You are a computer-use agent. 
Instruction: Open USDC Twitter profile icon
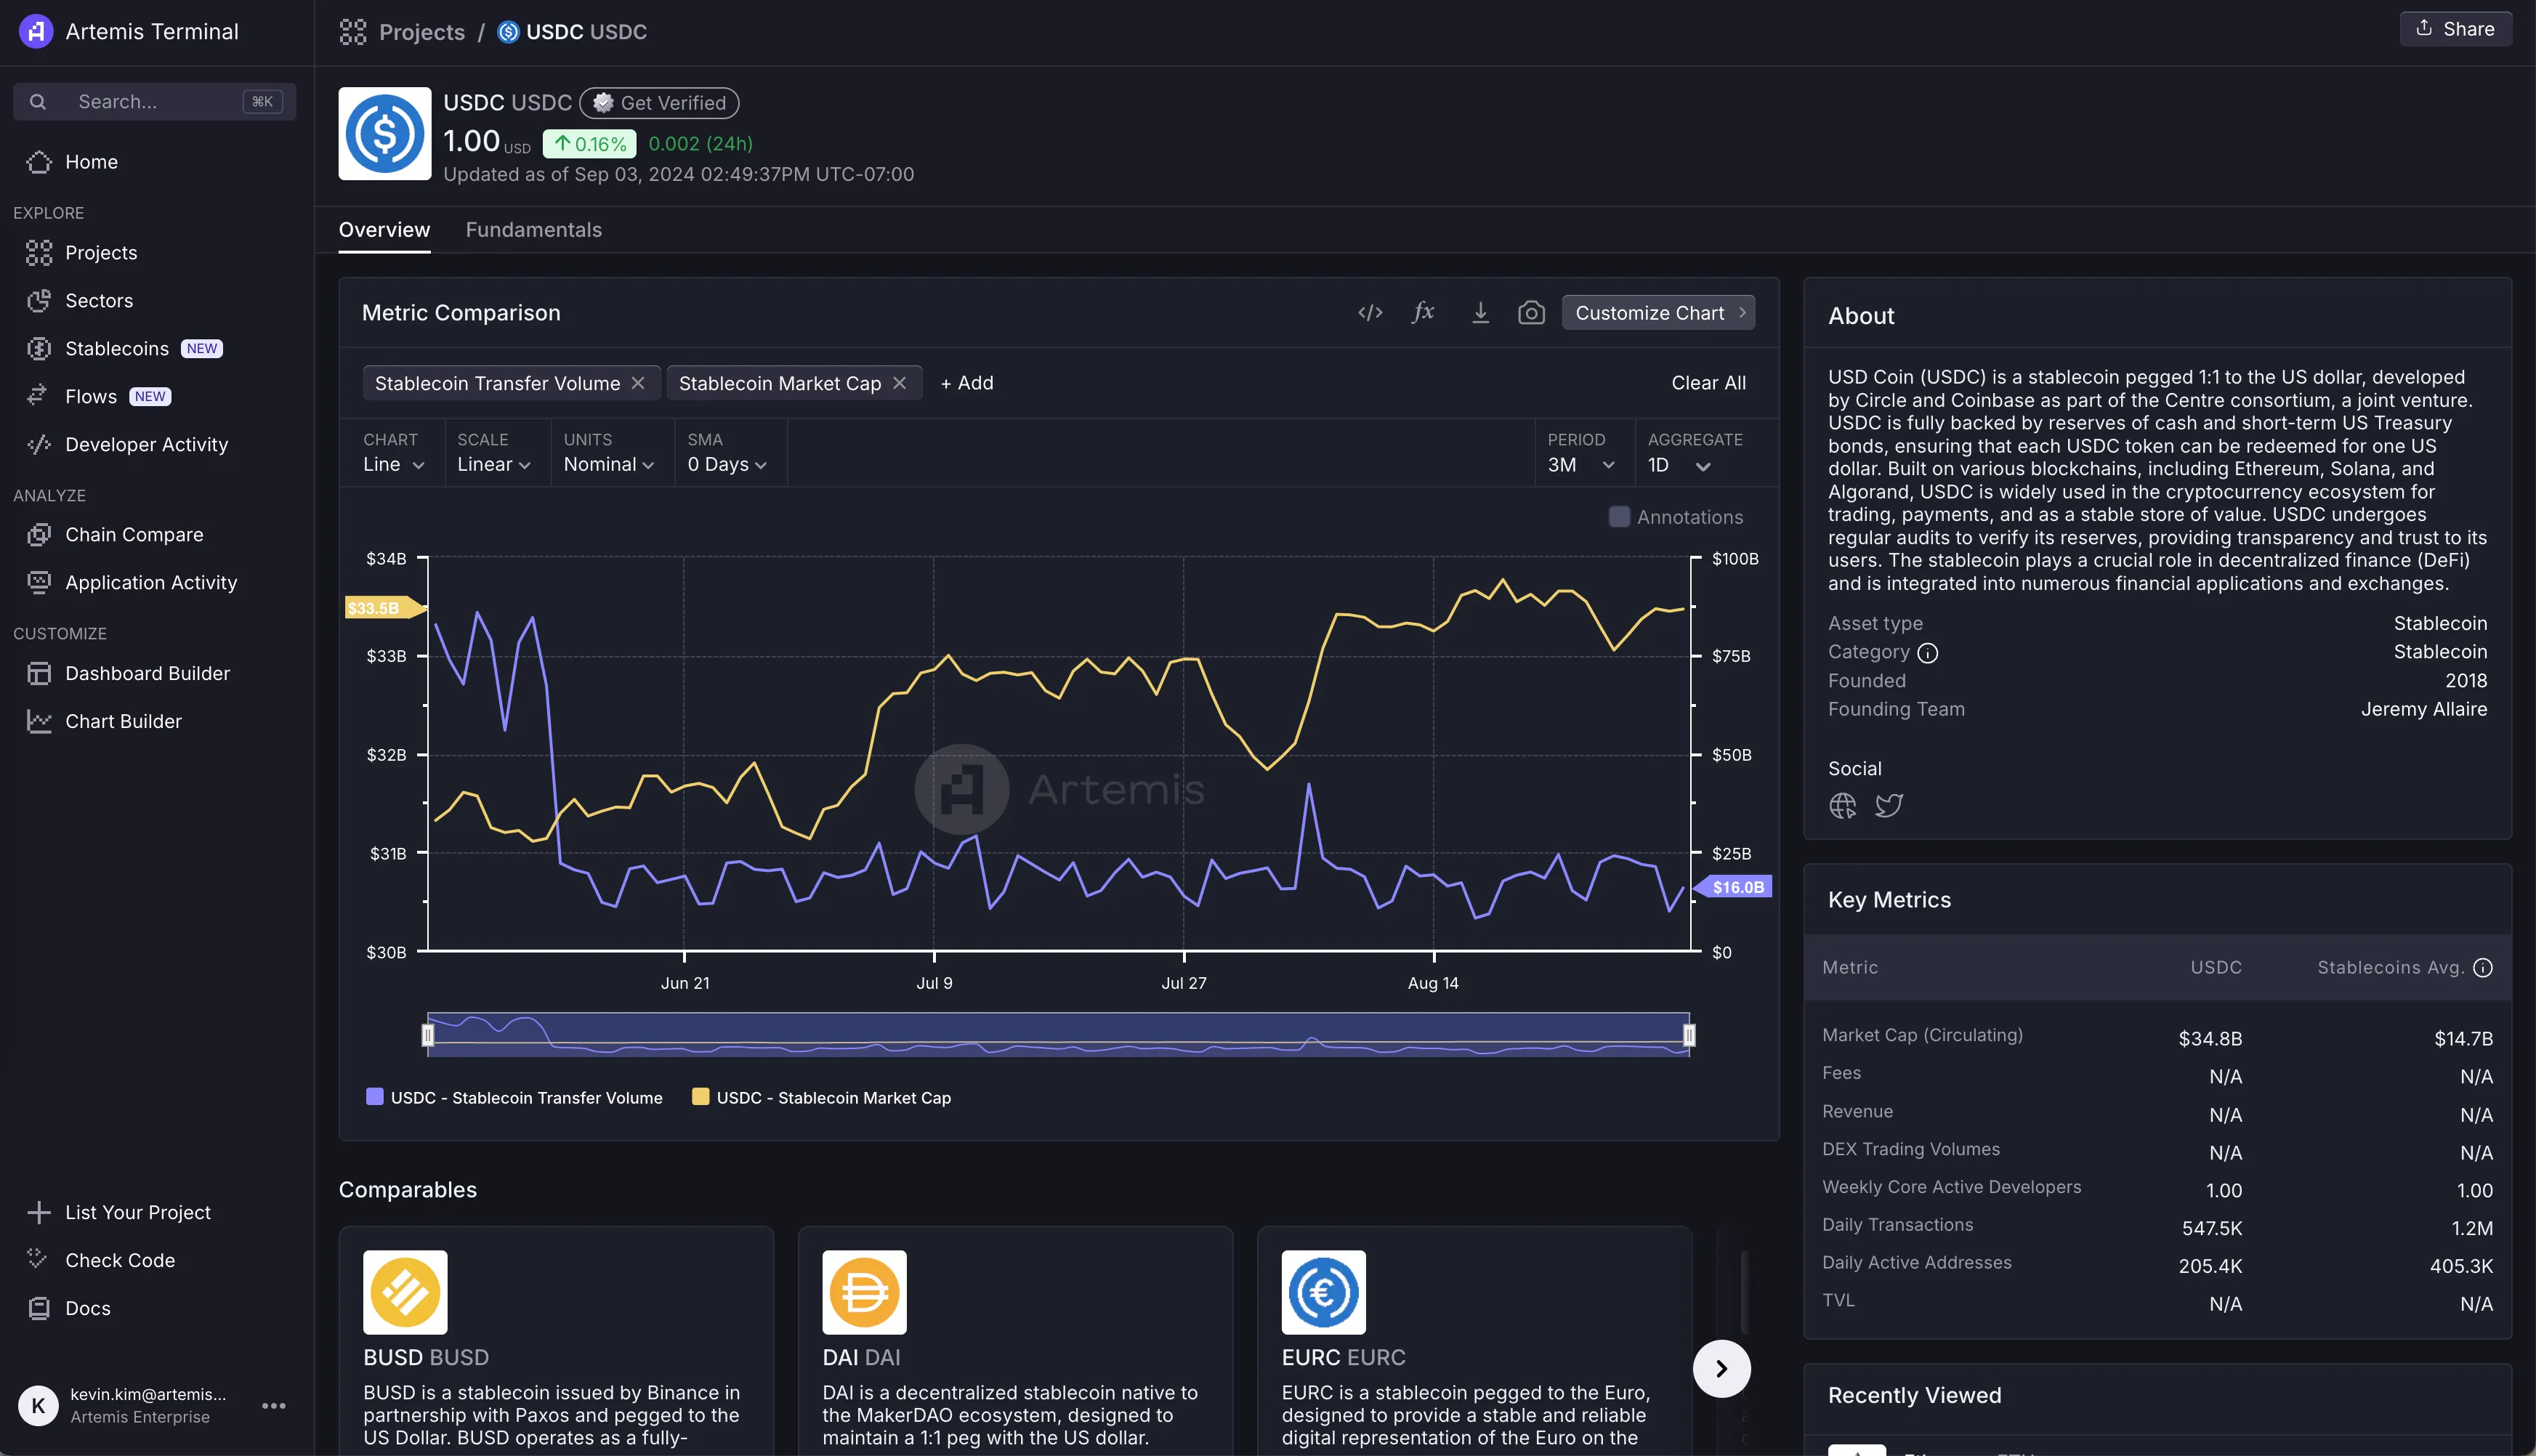click(1888, 806)
